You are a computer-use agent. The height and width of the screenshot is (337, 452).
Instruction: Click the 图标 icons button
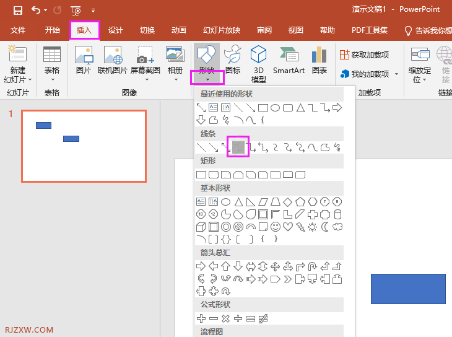[x=233, y=59]
